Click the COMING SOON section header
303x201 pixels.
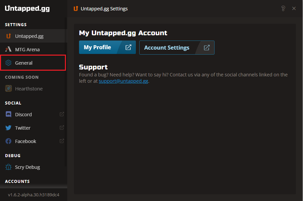[22, 77]
